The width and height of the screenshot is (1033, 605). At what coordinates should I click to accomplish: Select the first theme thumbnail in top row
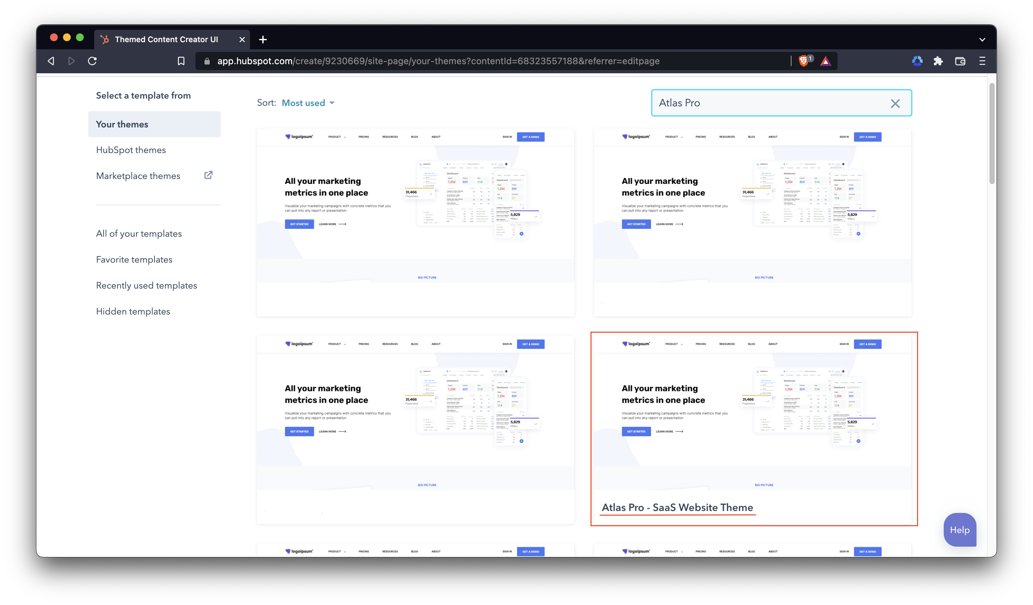415,222
